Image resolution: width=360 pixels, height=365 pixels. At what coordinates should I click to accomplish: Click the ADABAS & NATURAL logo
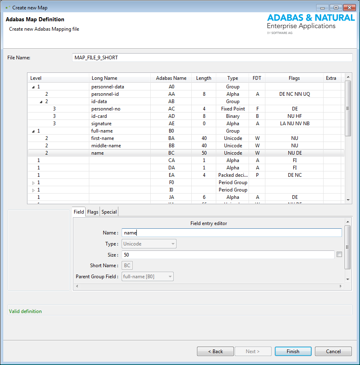309,24
